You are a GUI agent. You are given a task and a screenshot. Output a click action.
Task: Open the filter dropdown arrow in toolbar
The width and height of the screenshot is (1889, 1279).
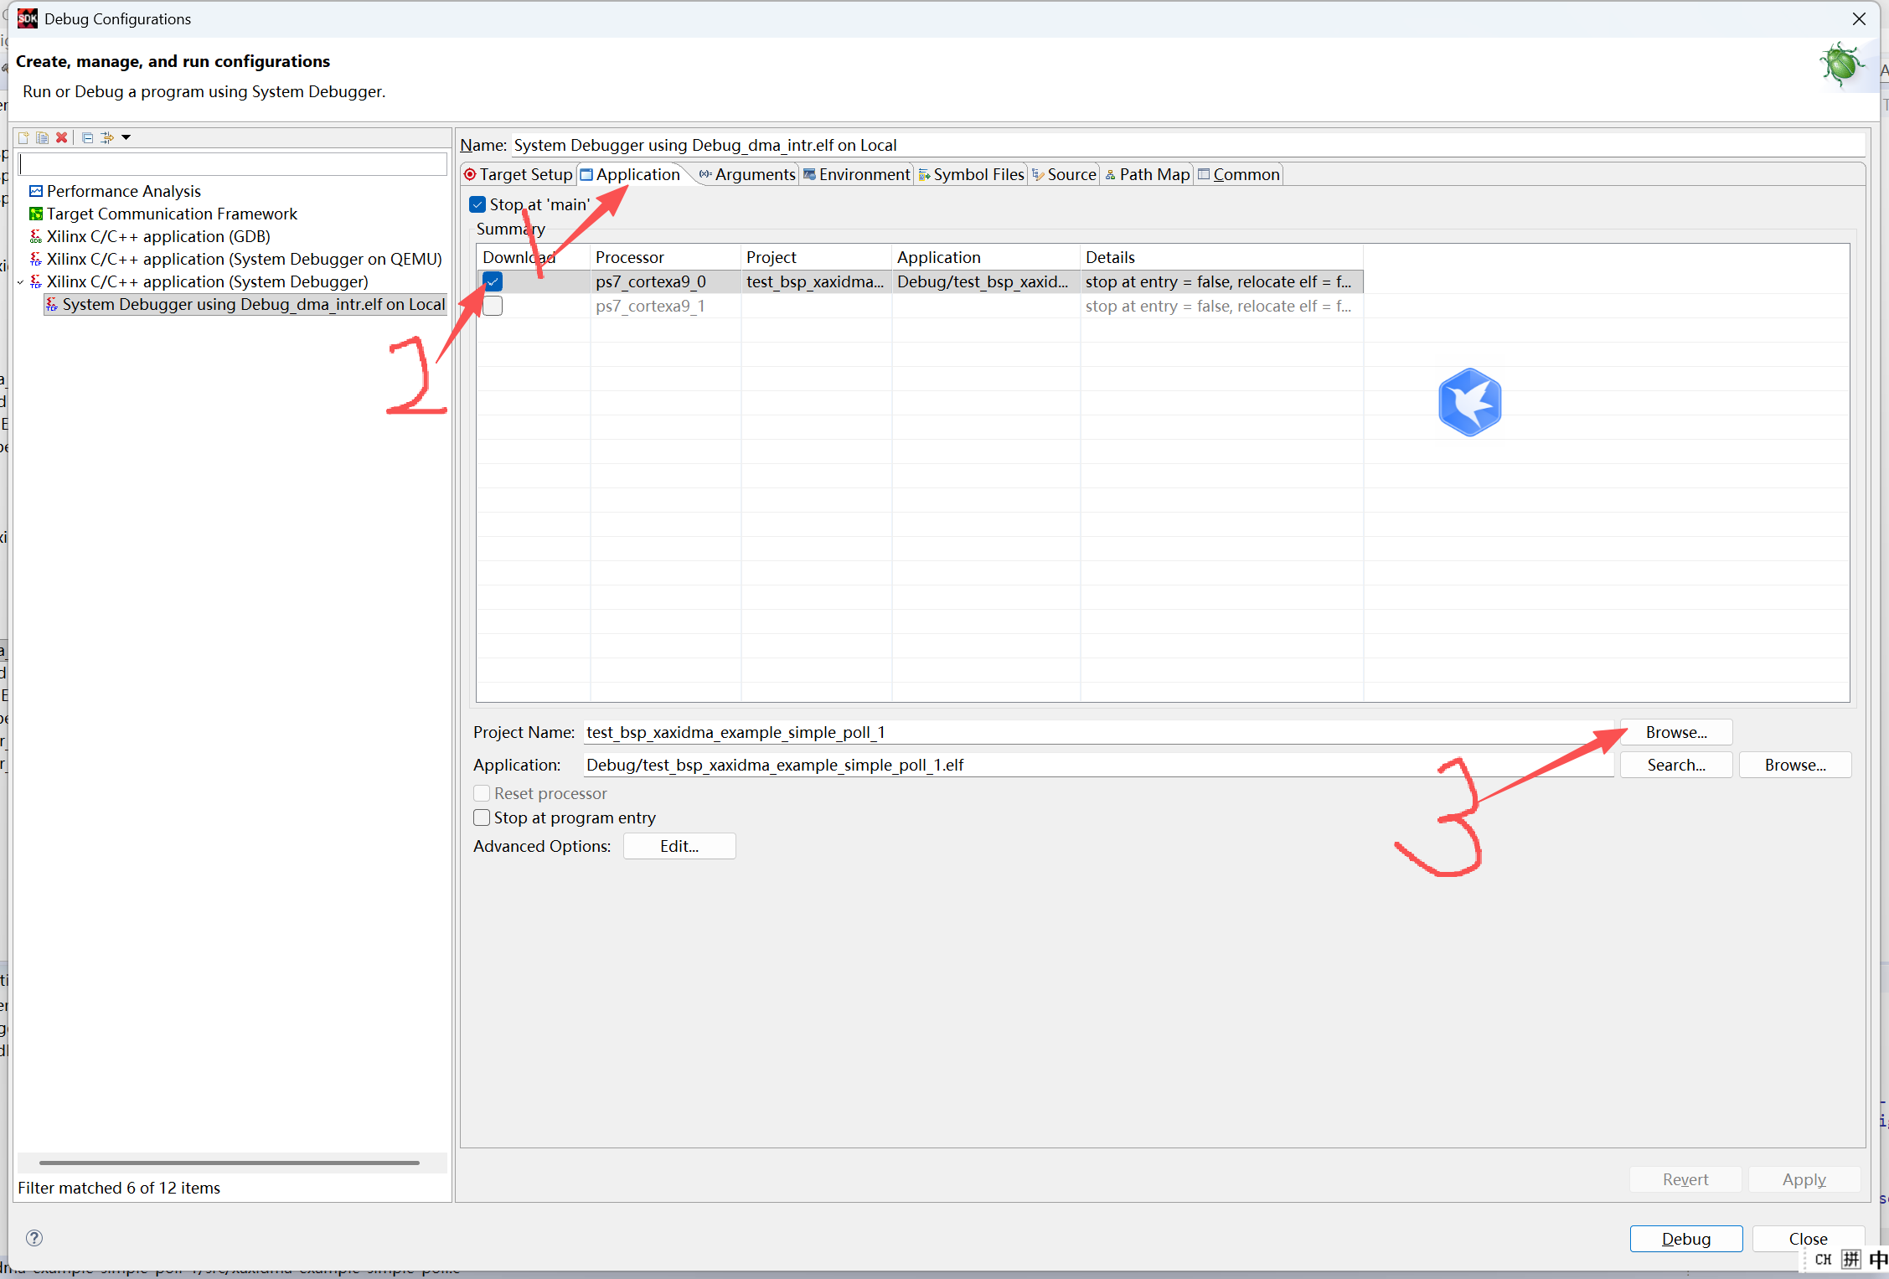[126, 137]
